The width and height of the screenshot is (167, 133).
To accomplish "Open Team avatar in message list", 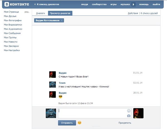I will click(53, 84).
